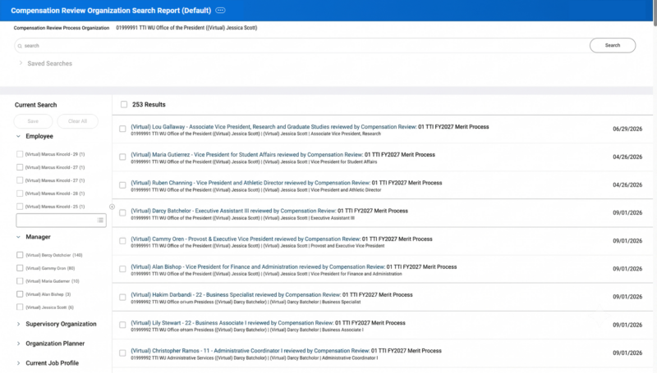The width and height of the screenshot is (657, 373).
Task: Collapse the Employee facet
Action: point(18,136)
